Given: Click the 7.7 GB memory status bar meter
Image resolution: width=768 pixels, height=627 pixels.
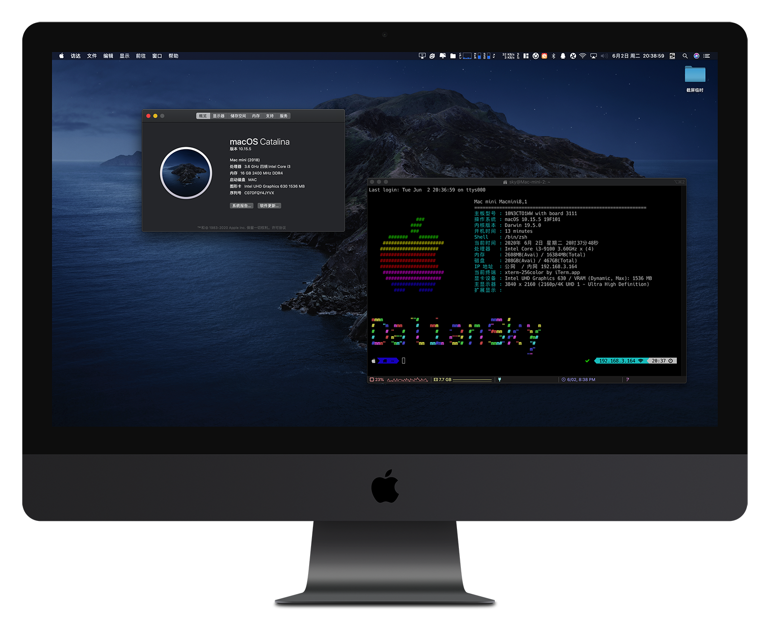Looking at the screenshot, I should point(463,380).
